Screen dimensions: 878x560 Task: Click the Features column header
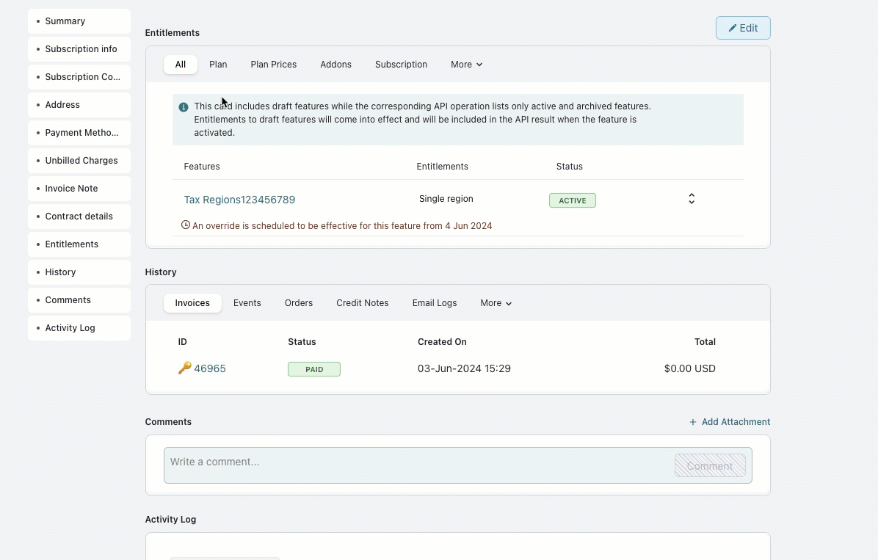pyautogui.click(x=202, y=167)
